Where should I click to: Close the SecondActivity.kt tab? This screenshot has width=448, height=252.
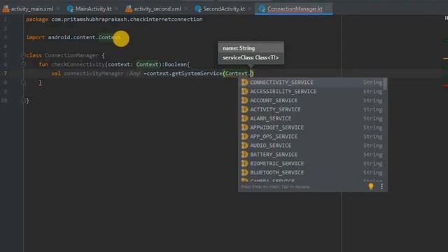point(250,9)
